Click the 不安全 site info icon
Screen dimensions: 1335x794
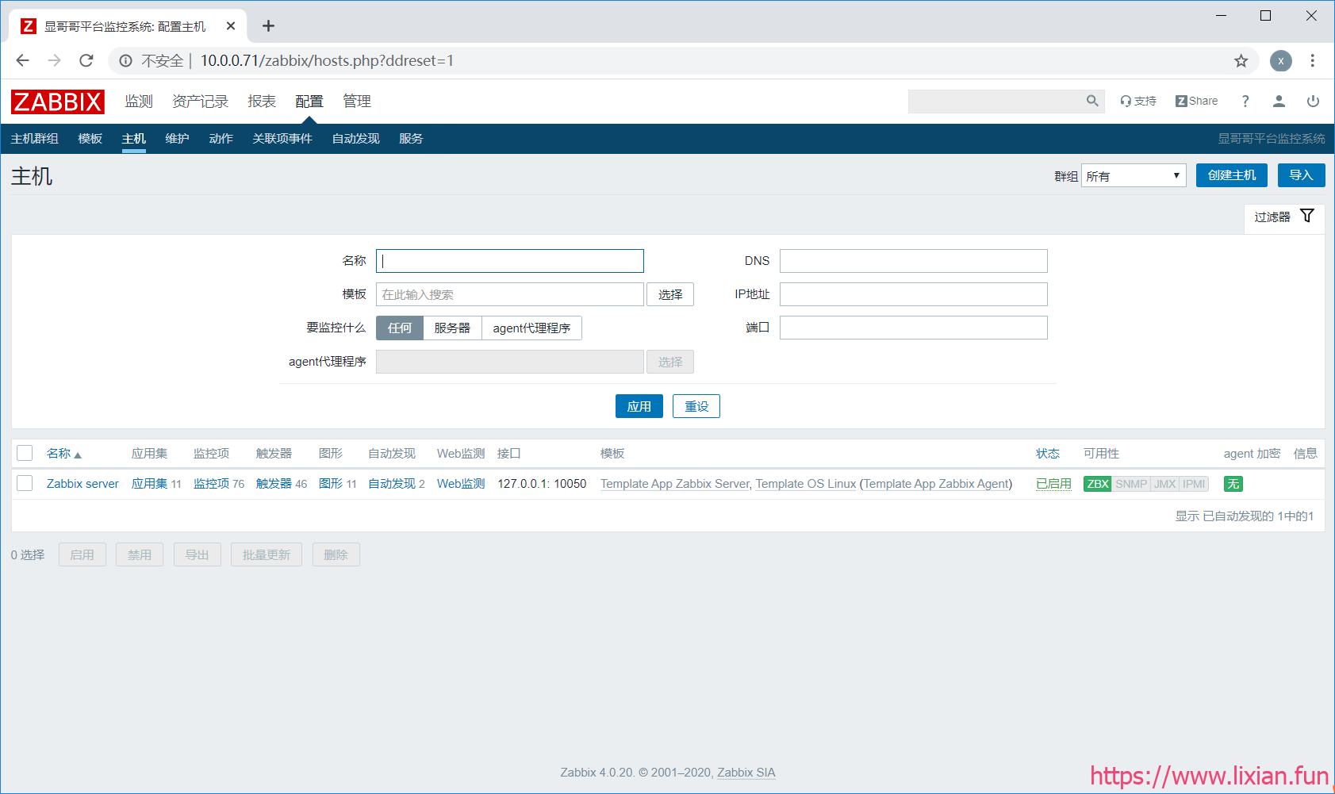[125, 61]
